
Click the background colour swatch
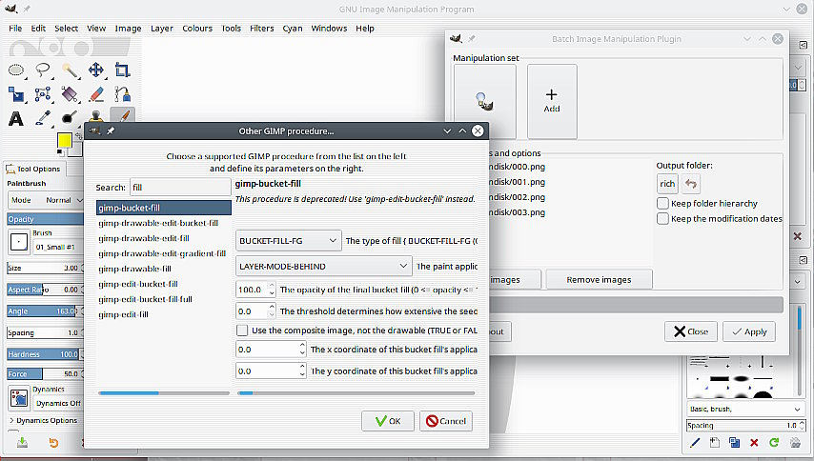point(77,149)
